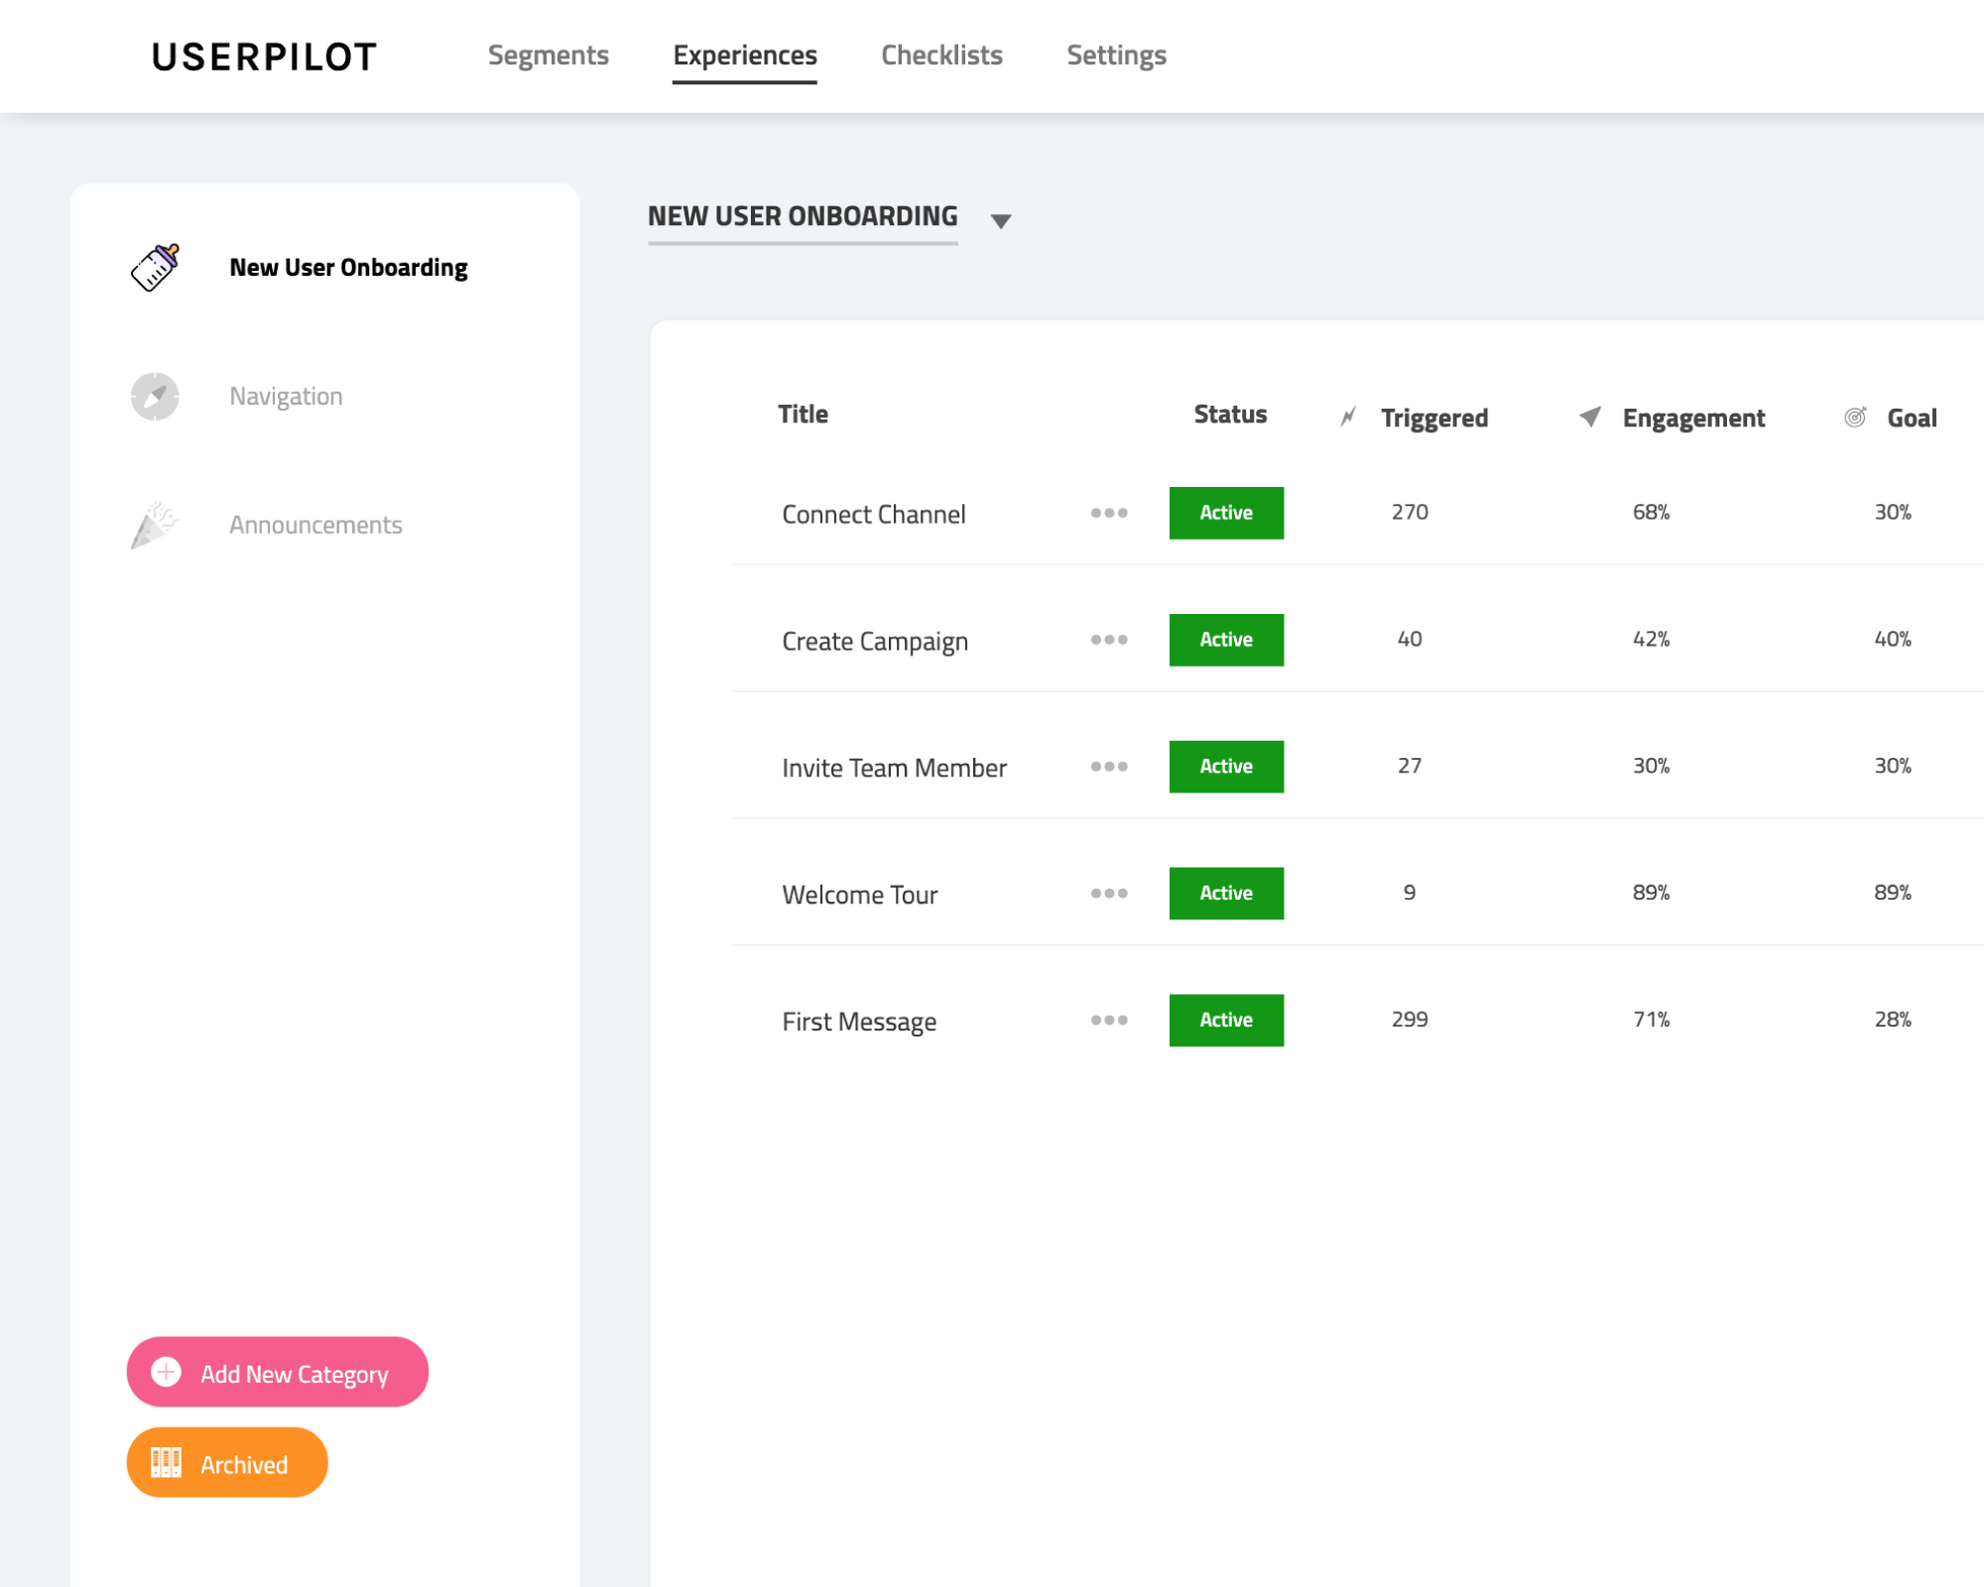Image resolution: width=1984 pixels, height=1587 pixels.
Task: Select the Create Campaign row title
Action: [x=875, y=640]
